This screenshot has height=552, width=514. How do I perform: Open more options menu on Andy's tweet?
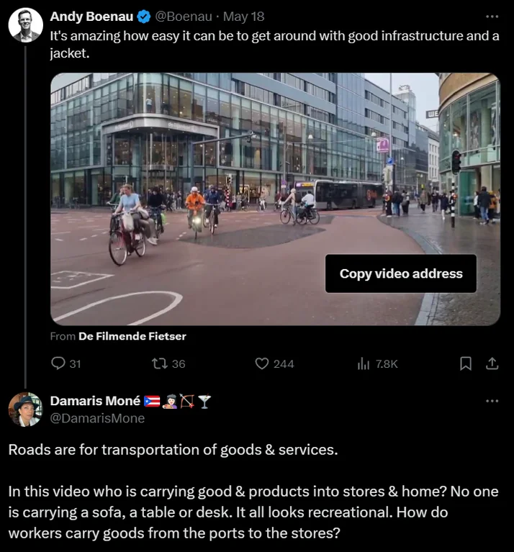(492, 17)
